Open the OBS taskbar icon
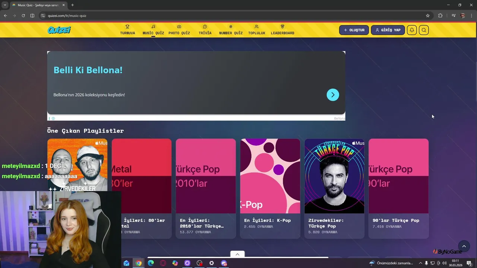Screen dimensions: 477x268 [x=199, y=263]
